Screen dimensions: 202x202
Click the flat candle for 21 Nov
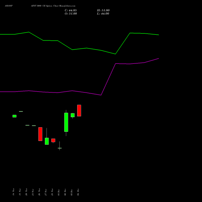[34, 126]
